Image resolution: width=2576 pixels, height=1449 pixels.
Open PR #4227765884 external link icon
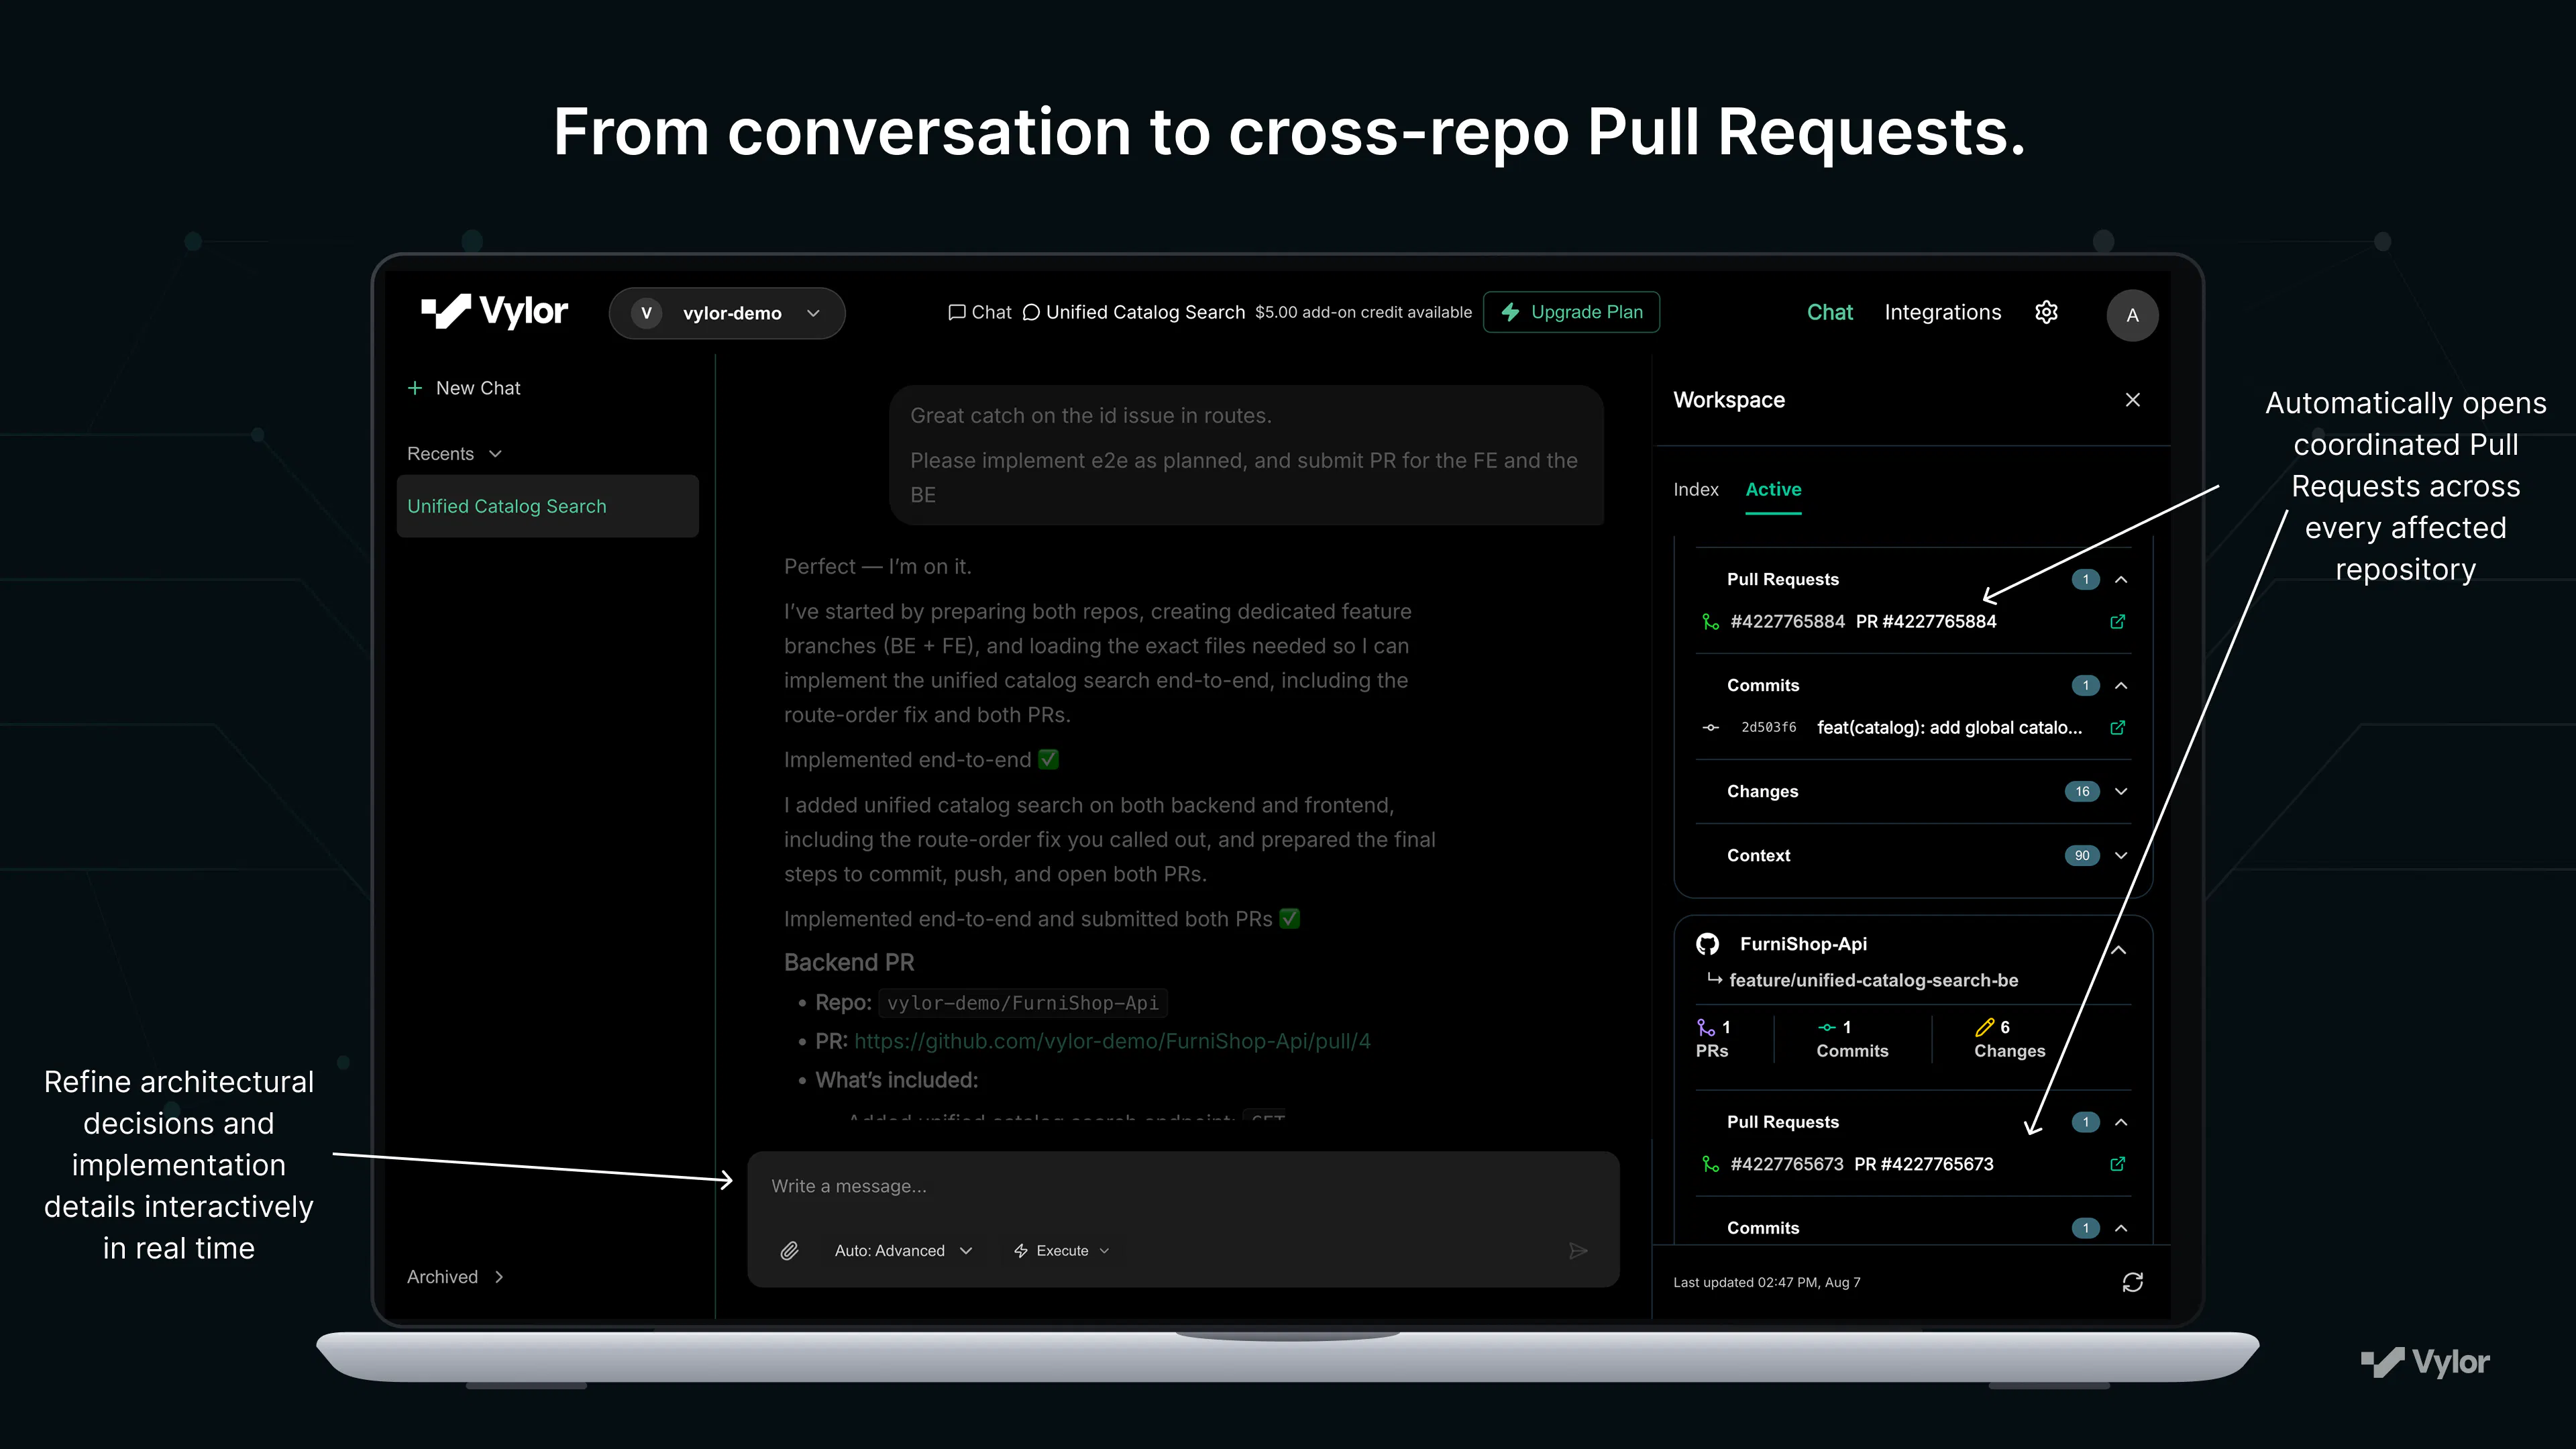click(2117, 621)
